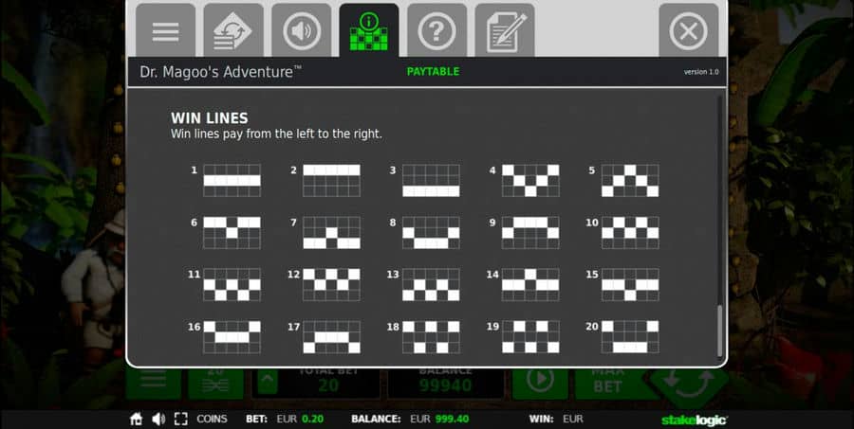
Task: Click the version 1.0 label
Action: click(x=701, y=72)
